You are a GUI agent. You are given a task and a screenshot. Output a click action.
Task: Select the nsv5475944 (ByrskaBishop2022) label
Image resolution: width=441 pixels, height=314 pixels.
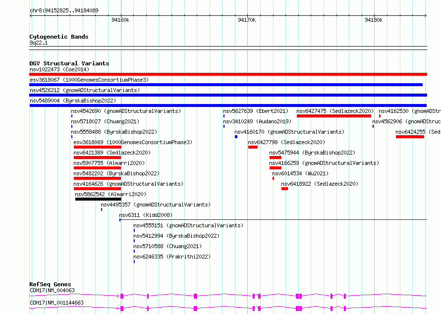(312, 153)
